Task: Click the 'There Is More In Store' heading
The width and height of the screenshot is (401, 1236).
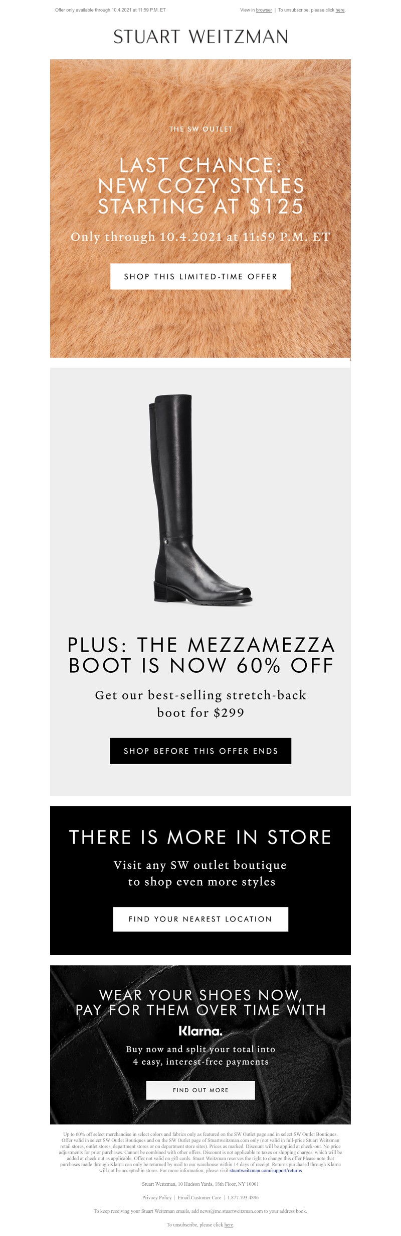Action: 200,837
